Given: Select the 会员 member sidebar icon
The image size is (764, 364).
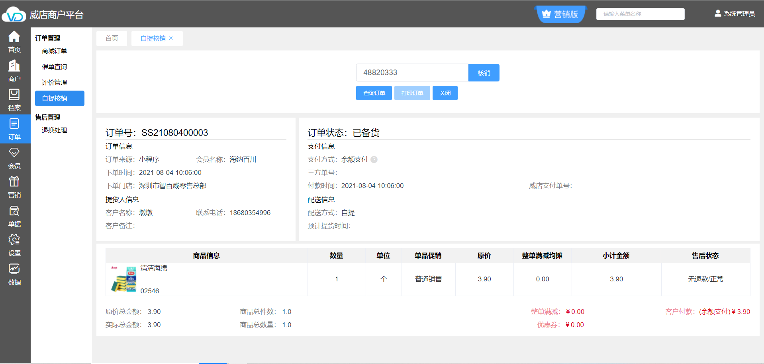Looking at the screenshot, I should pos(14,158).
